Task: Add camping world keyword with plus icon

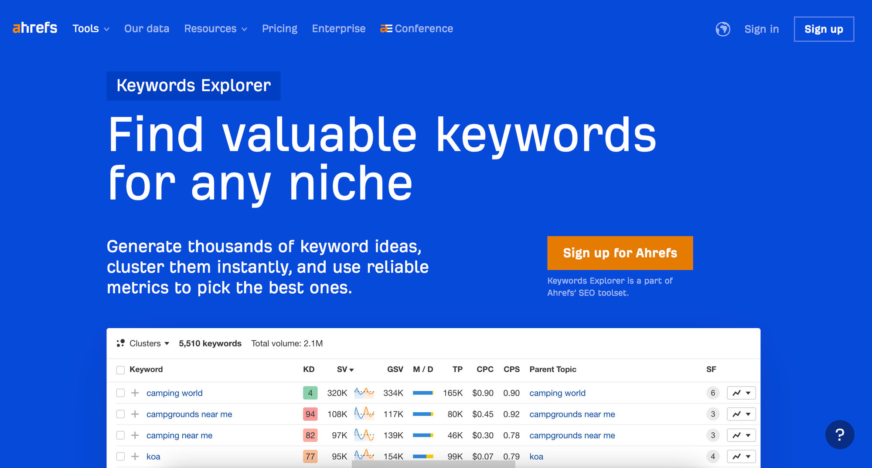Action: coord(135,393)
